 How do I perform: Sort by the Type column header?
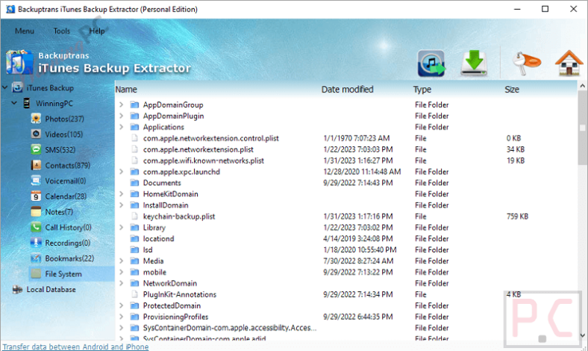[422, 90]
